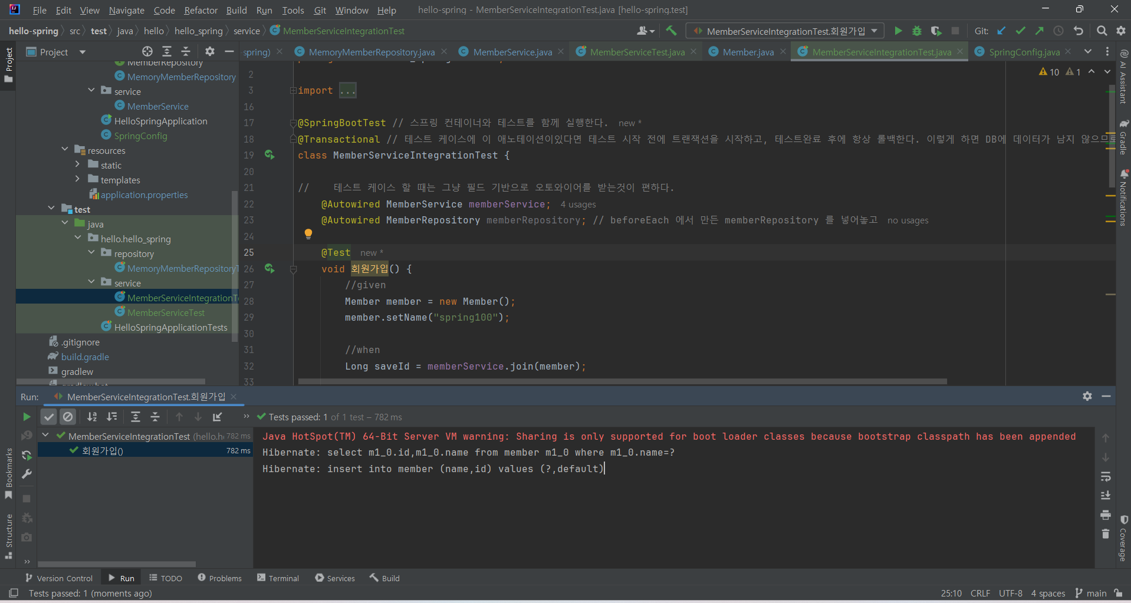The height and width of the screenshot is (603, 1131).
Task: Push commits with Git arrow icon
Action: (x=1039, y=31)
